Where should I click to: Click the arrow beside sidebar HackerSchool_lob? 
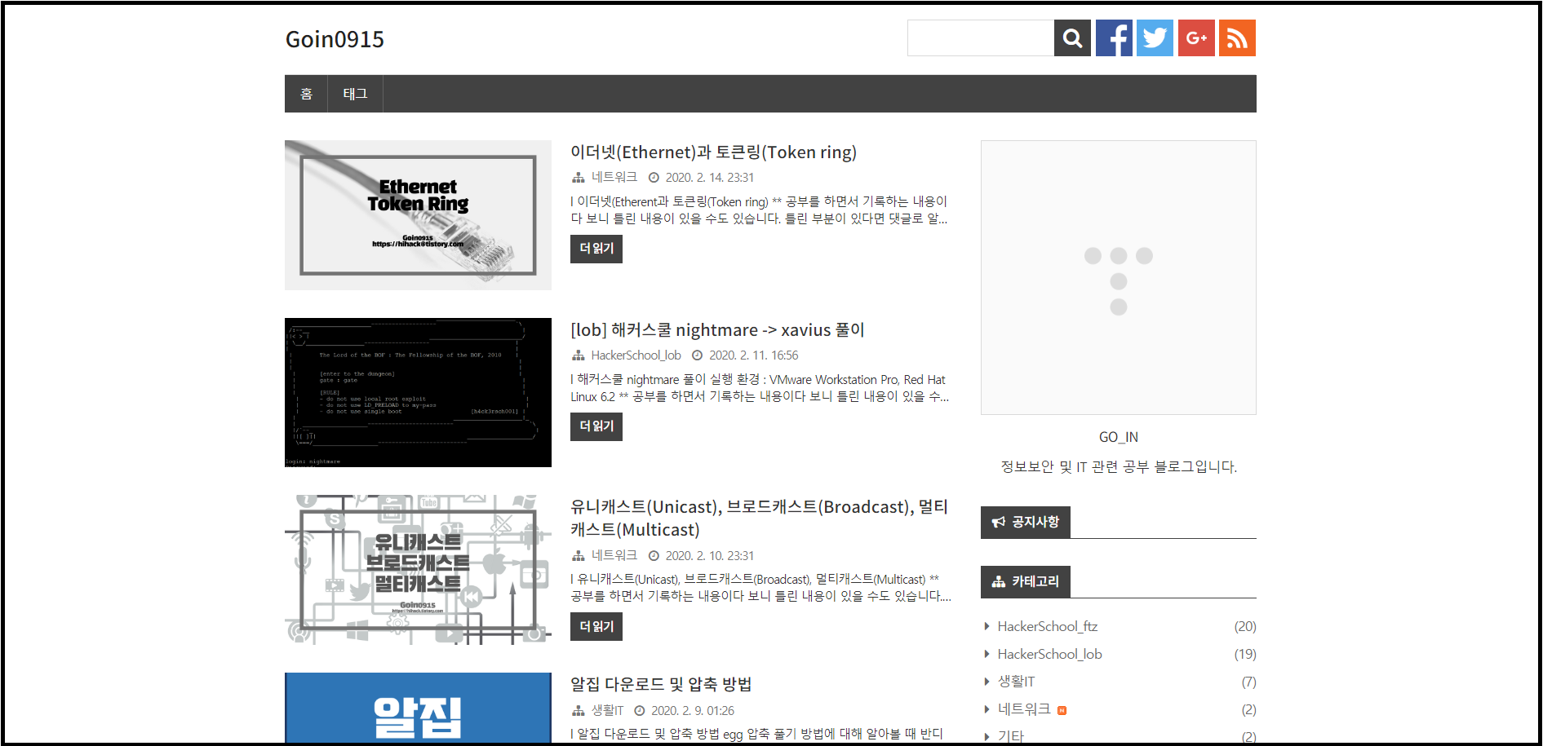[987, 654]
